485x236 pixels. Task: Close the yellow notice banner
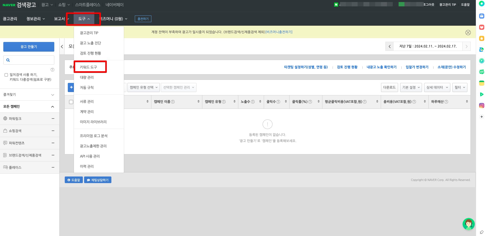click(468, 33)
